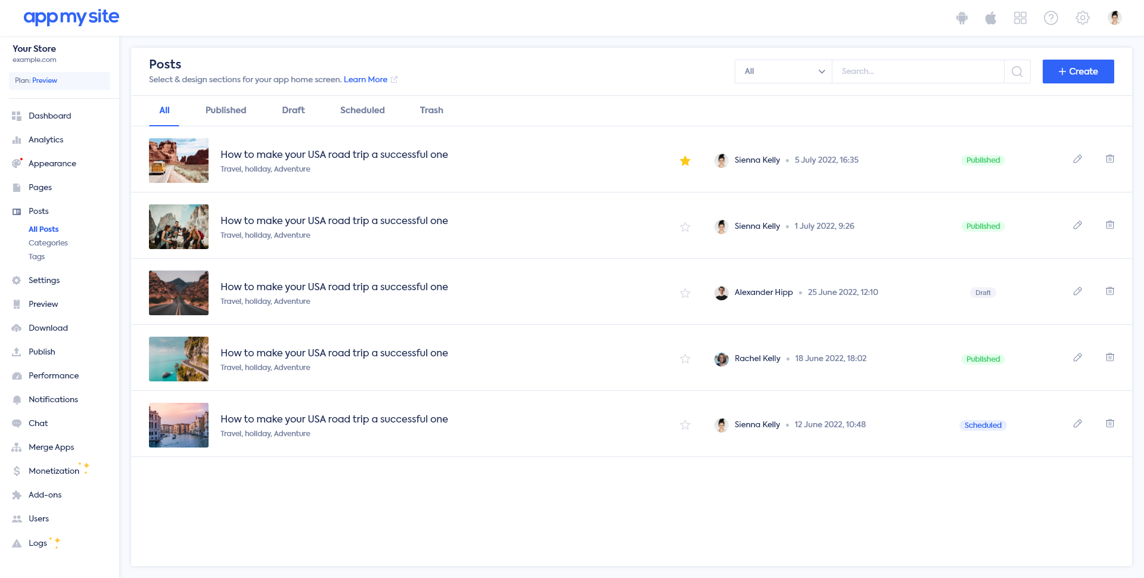1144x578 pixels.
Task: Open the Apple iOS icon in header
Action: (991, 18)
